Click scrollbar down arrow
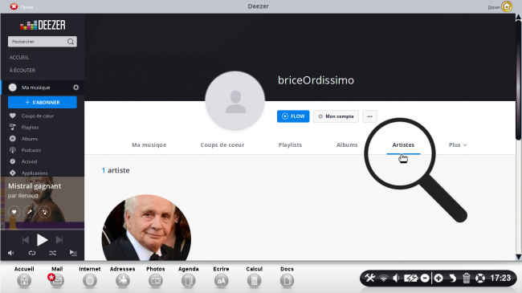This screenshot has height=293, width=522. pos(518,257)
